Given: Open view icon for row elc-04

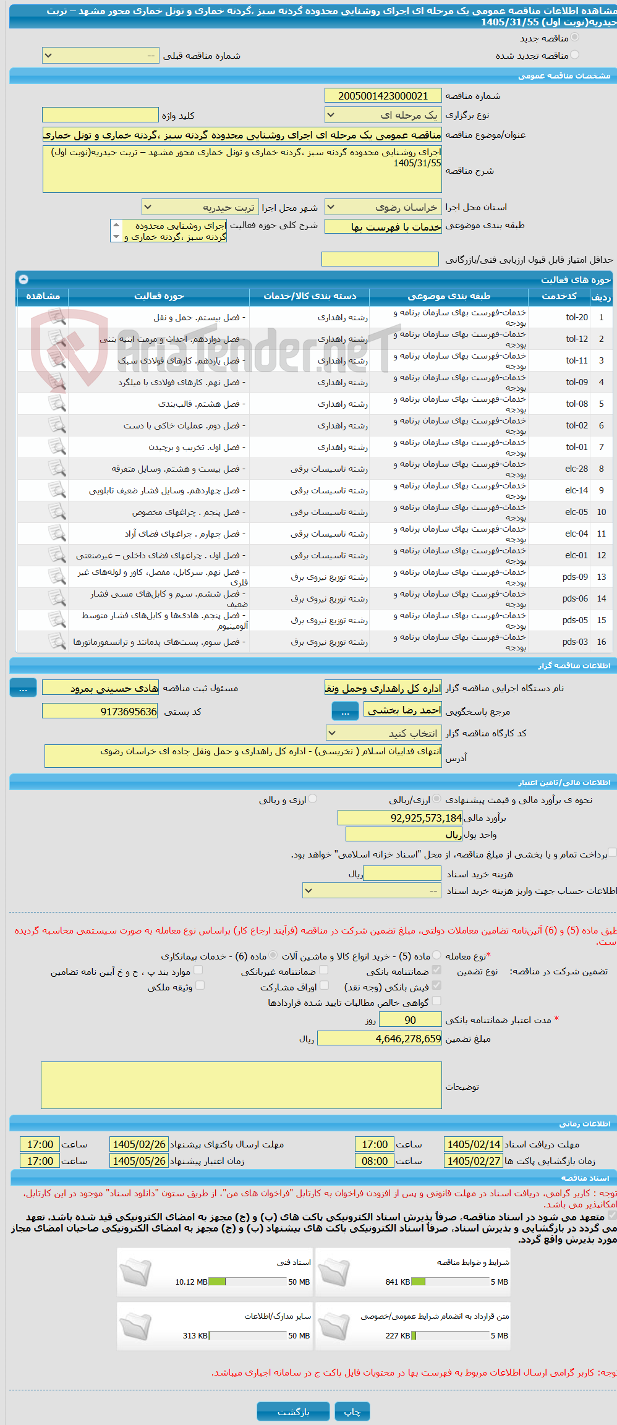Looking at the screenshot, I should [57, 534].
